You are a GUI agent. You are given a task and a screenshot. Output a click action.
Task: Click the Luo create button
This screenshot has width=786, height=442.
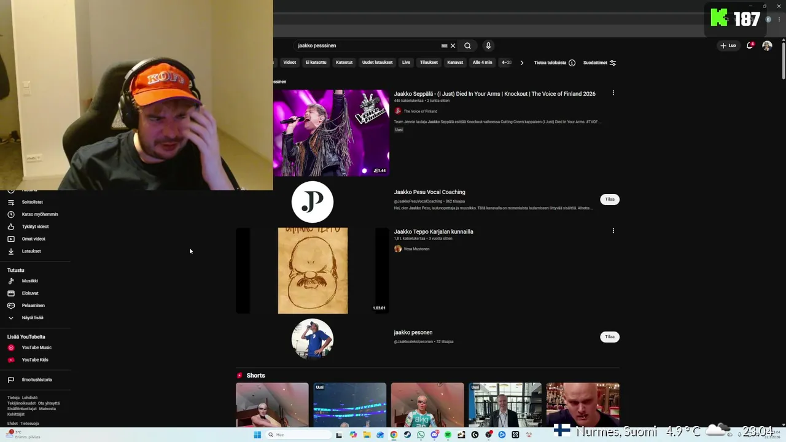tap(728, 45)
